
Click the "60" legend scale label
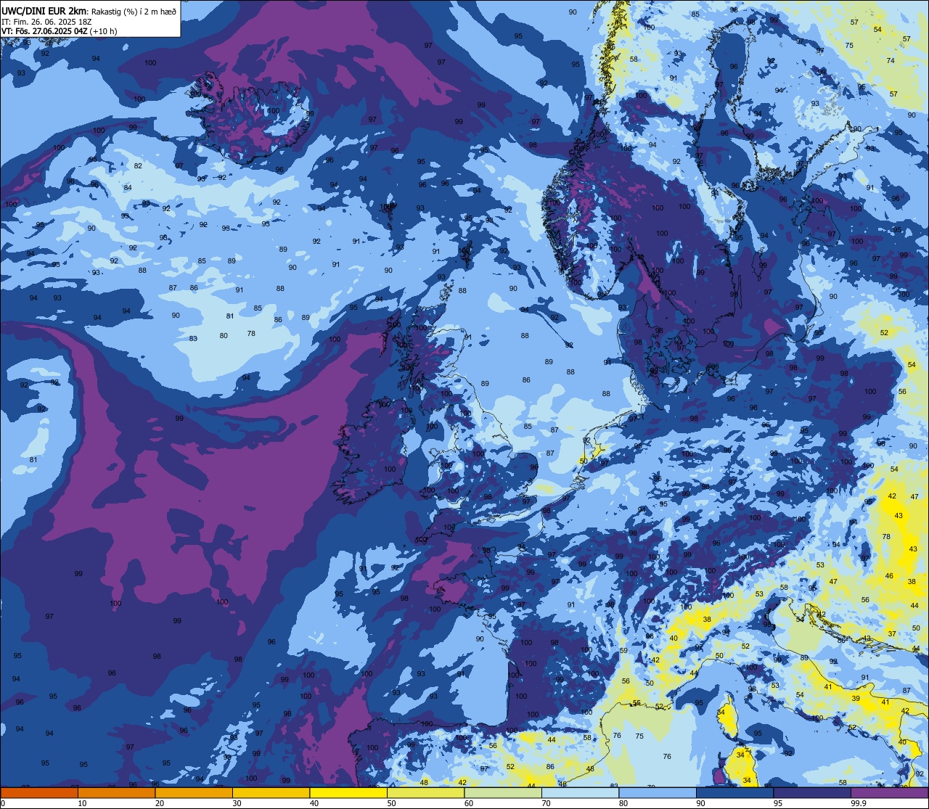(x=469, y=803)
